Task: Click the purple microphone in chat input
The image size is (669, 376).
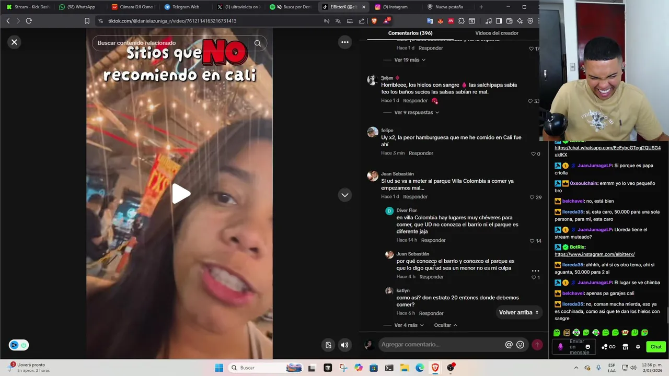Action: coord(561,347)
